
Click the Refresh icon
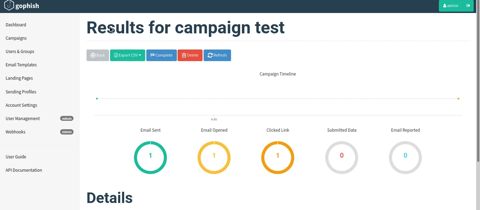(x=210, y=55)
